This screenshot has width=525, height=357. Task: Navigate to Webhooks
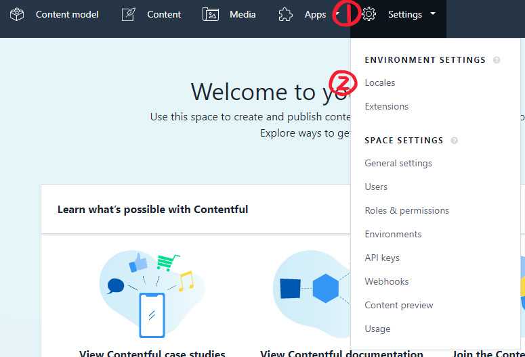(386, 281)
